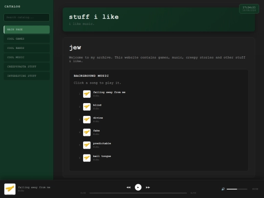Click the now-playing album cover in player bar
This screenshot has height=198, width=264.
tap(10, 189)
